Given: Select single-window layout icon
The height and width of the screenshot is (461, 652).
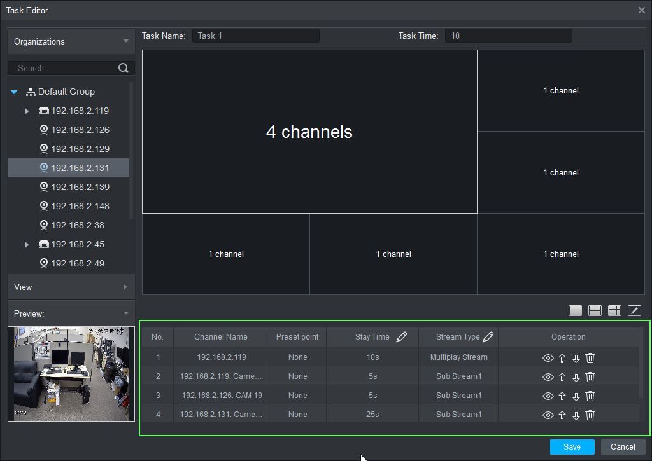Looking at the screenshot, I should point(575,310).
